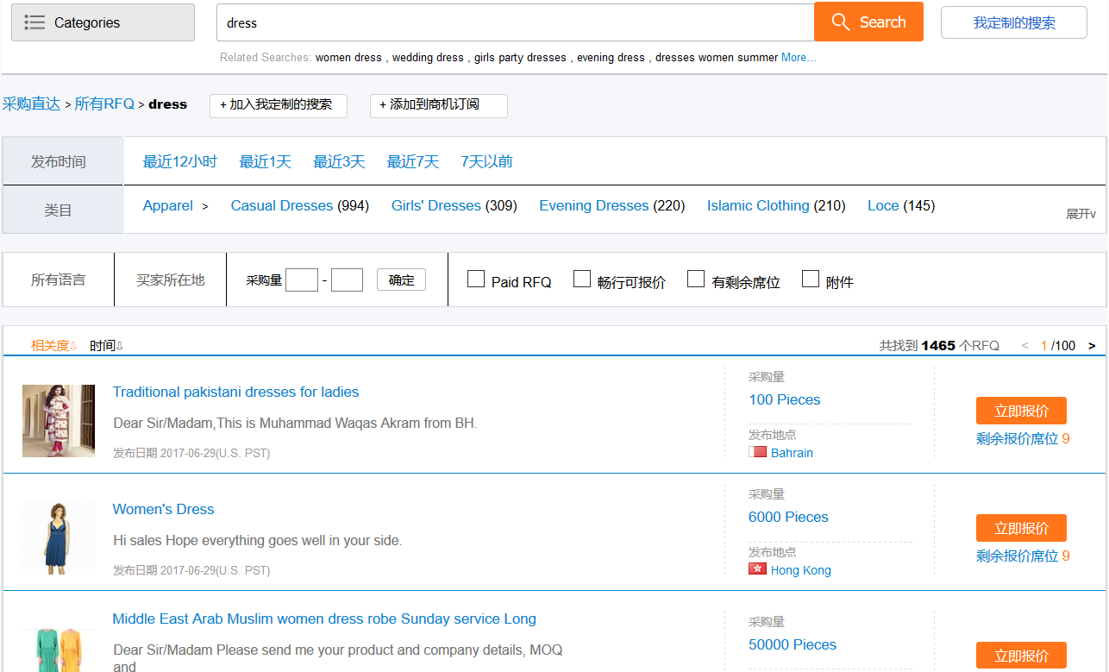The image size is (1109, 672).
Task: Open 我定制的搜索 button
Action: (1014, 22)
